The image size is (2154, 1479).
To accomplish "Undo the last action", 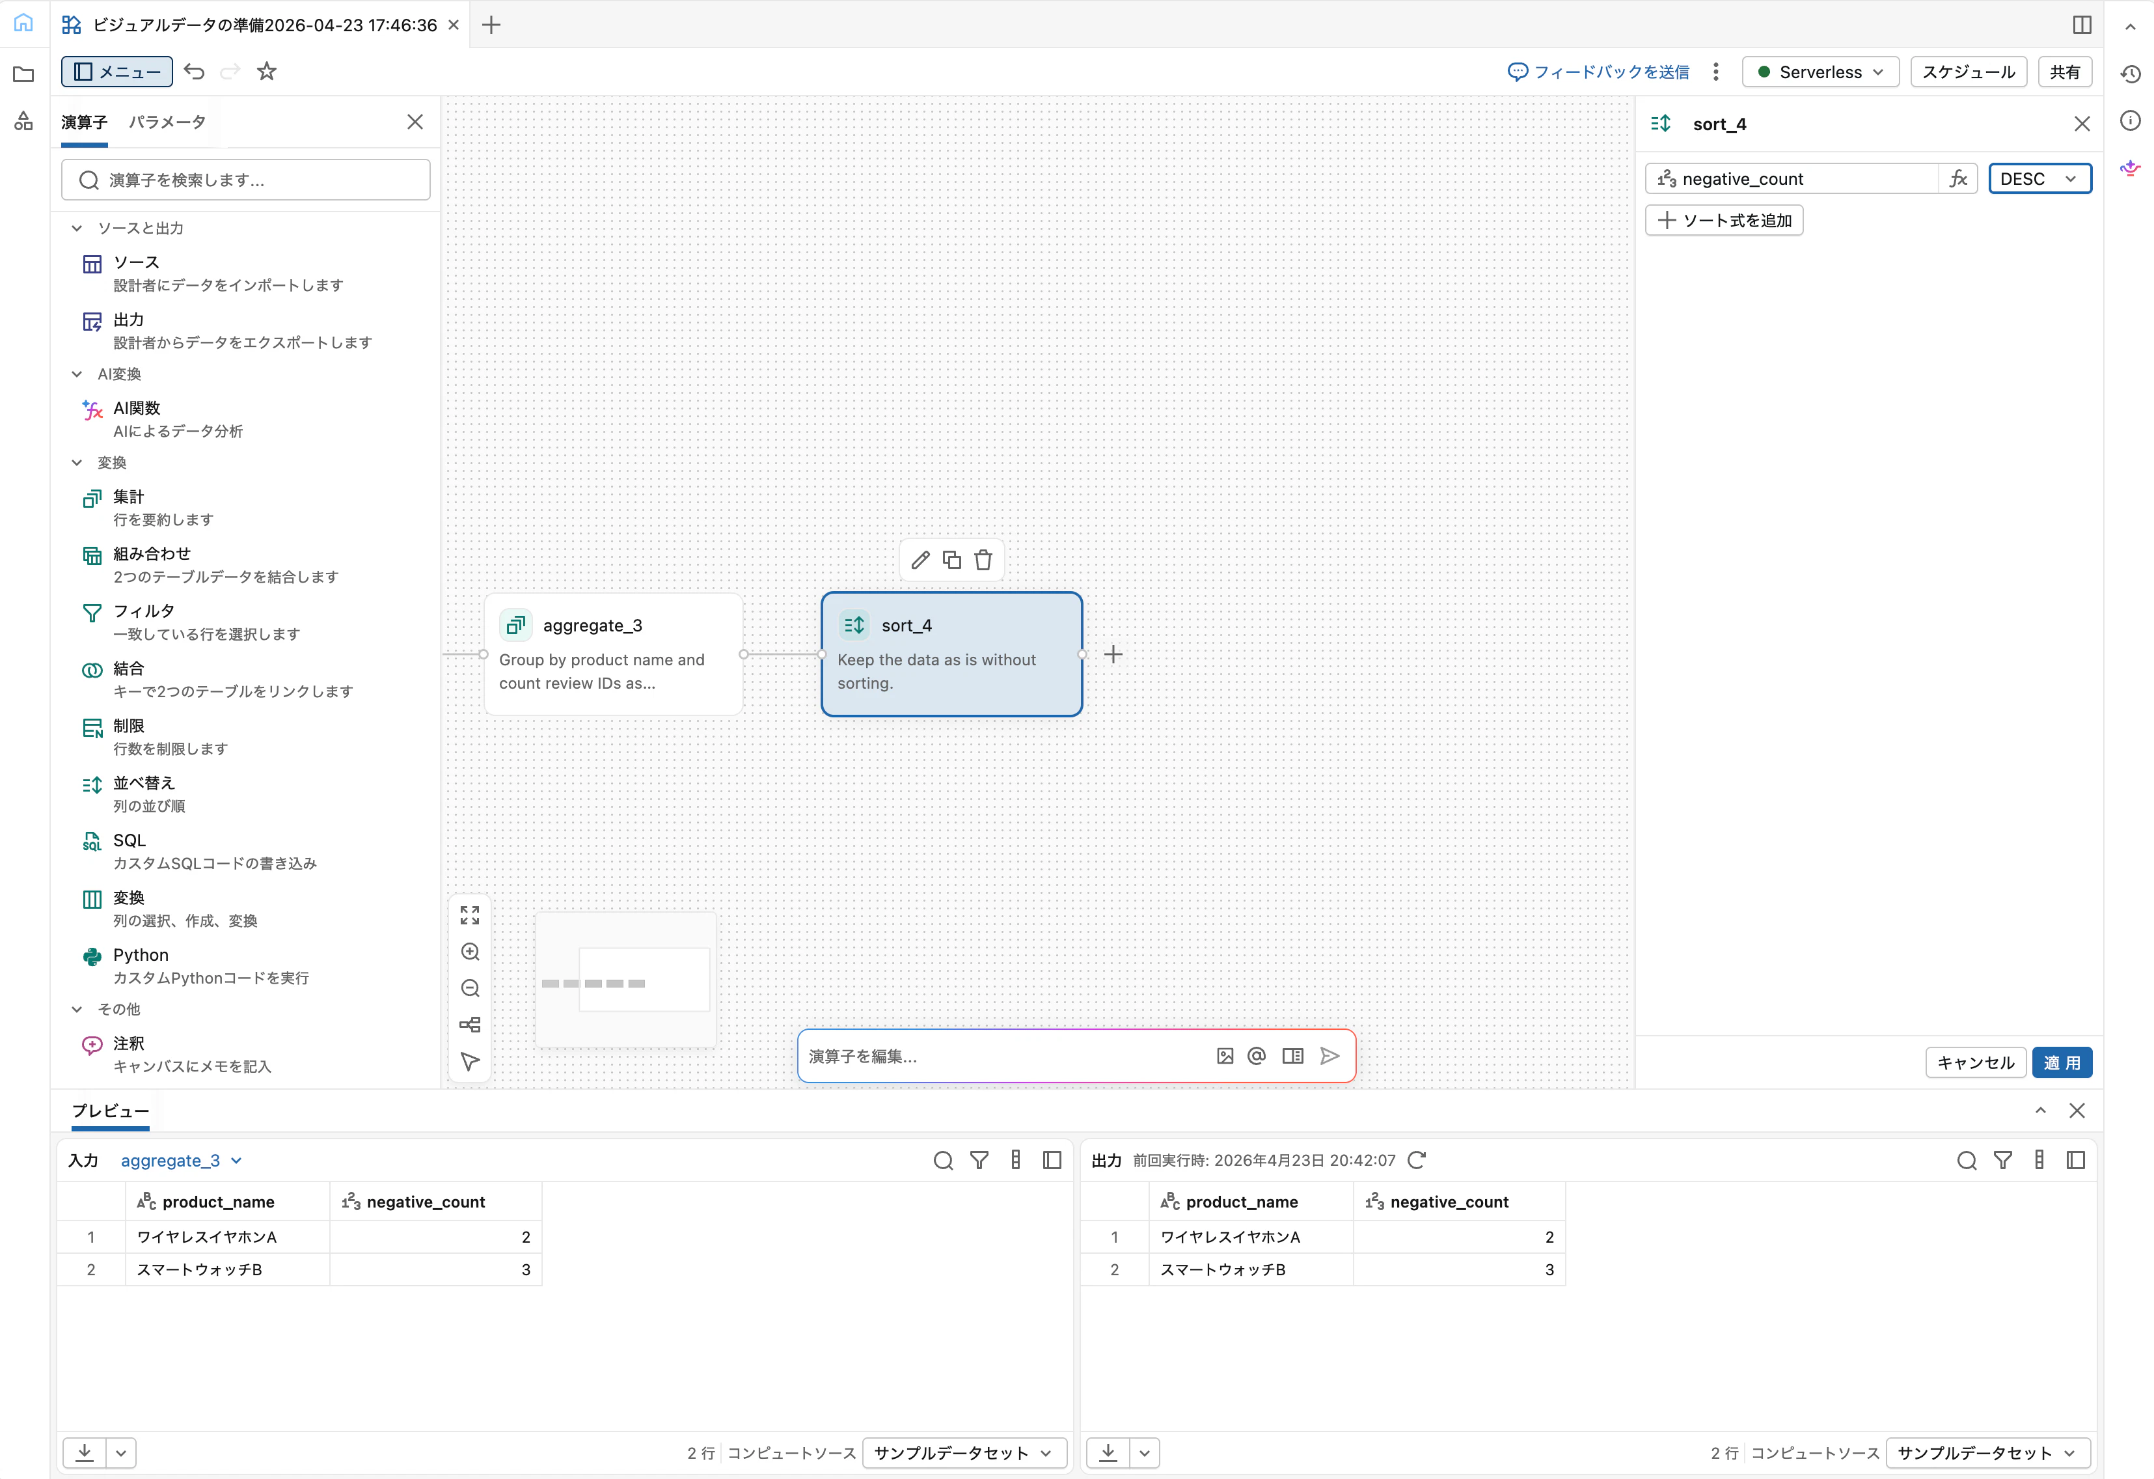I will pyautogui.click(x=194, y=72).
